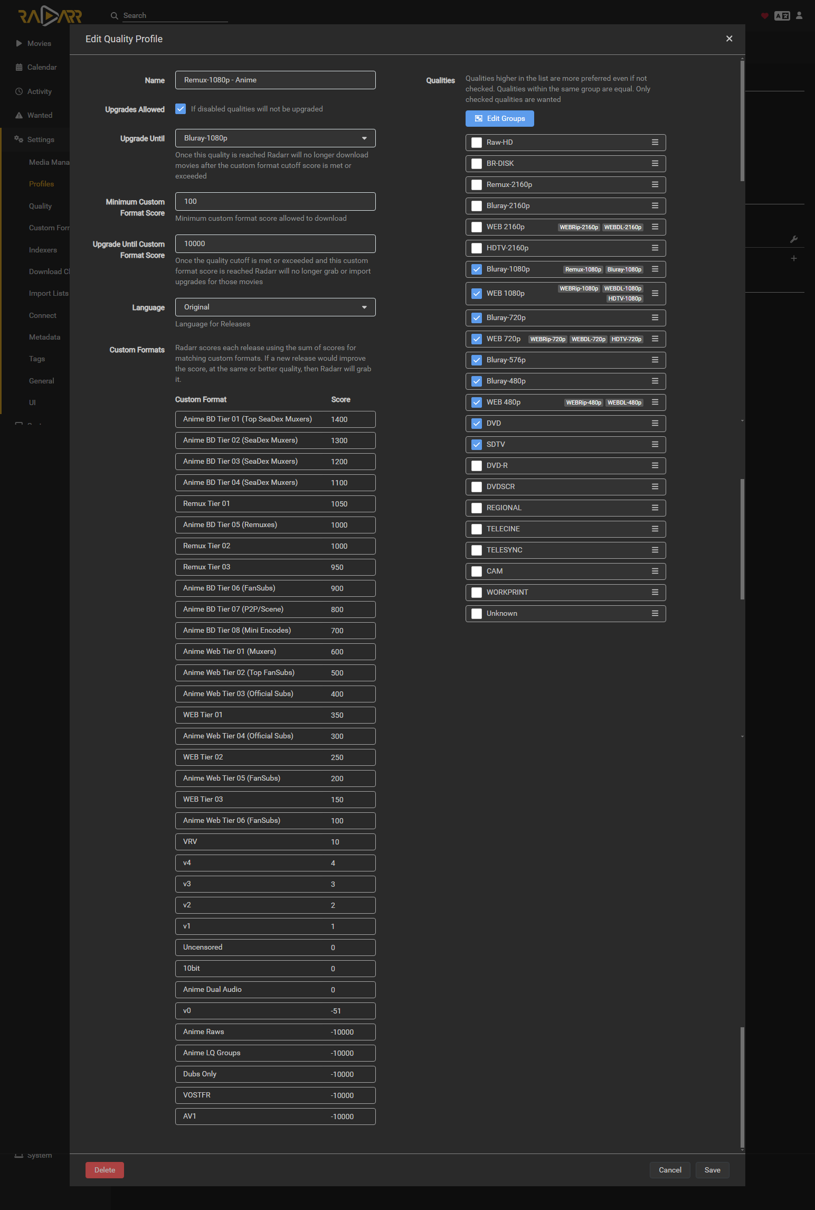Open the keyboard shortcuts icon in header
815x1210 pixels.
(782, 16)
